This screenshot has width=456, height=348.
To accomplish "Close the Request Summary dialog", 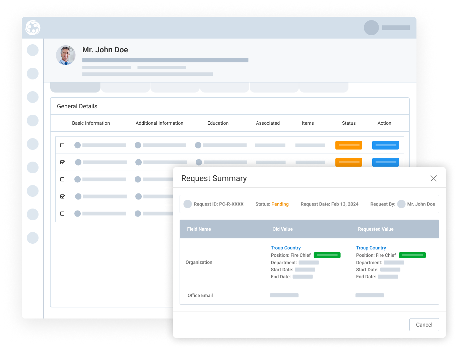I will [433, 178].
